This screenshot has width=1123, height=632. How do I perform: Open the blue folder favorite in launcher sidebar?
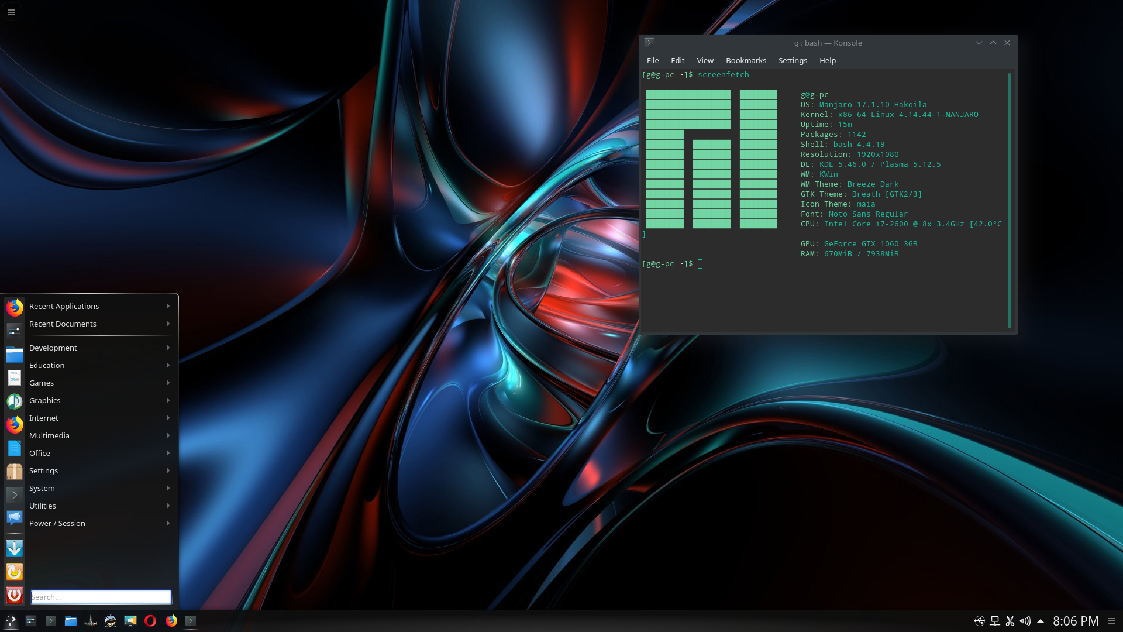[15, 354]
